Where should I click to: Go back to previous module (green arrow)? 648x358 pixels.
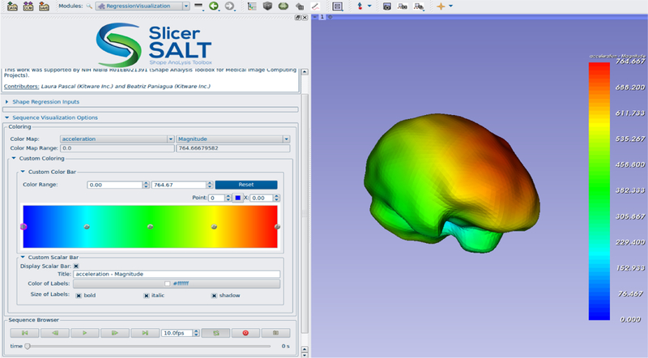tap(214, 6)
